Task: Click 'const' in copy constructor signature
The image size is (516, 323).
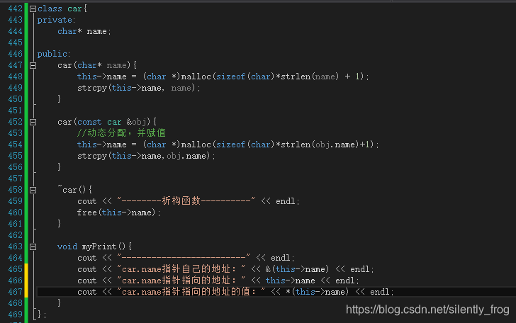Action: click(89, 122)
